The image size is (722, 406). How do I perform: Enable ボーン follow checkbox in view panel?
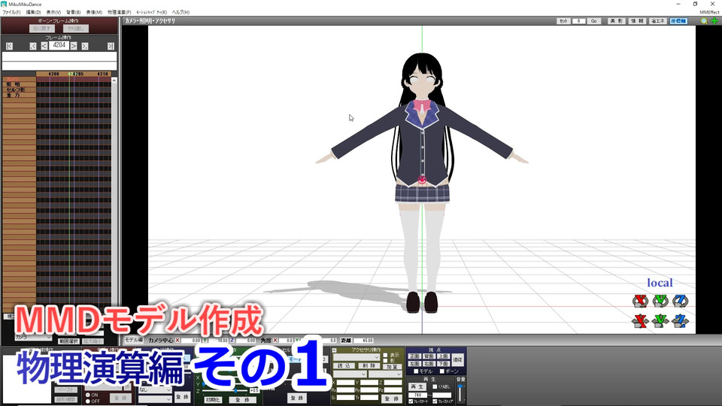442,371
